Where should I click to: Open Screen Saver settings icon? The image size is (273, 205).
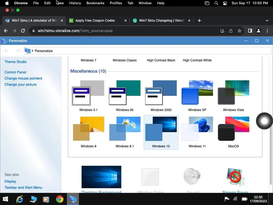pos(235,177)
